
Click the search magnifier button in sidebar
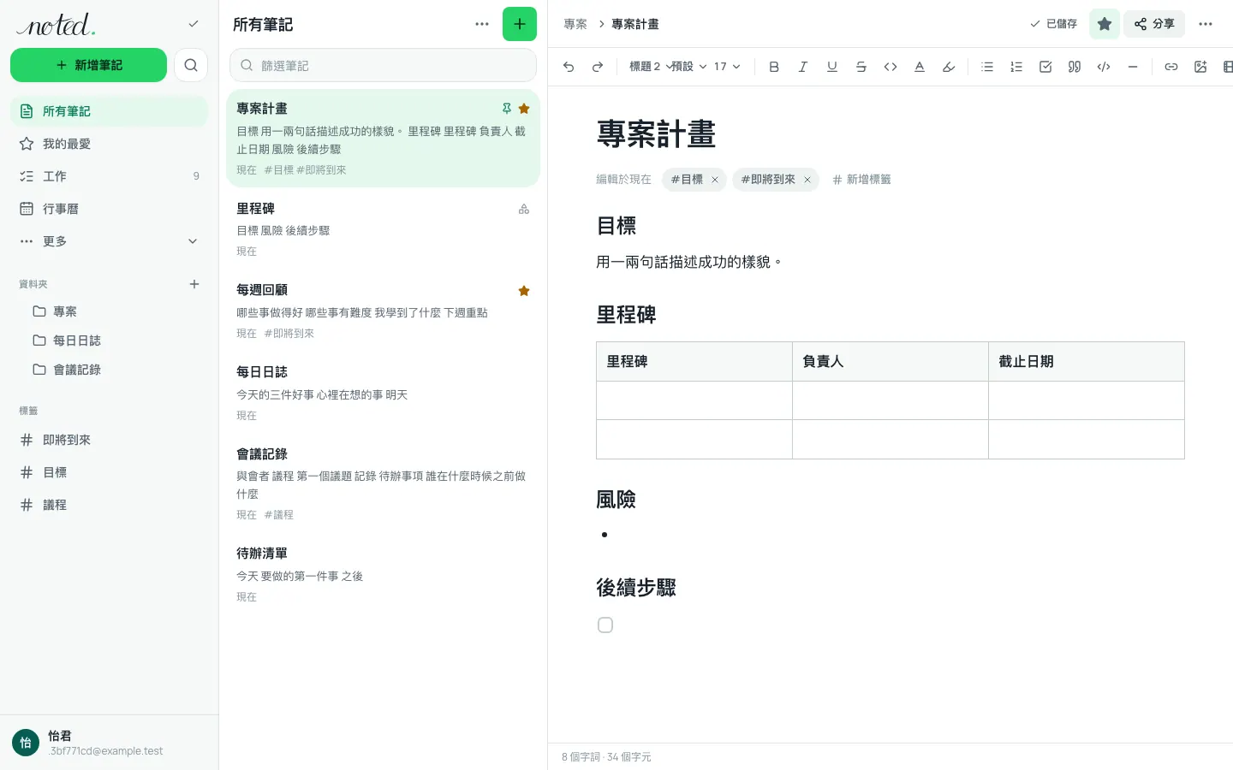pyautogui.click(x=191, y=65)
